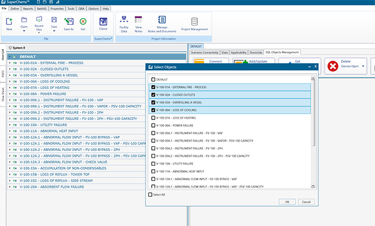Open the Define ribbon tab
Image resolution: width=375 pixels, height=226 pixels.
pyautogui.click(x=15, y=9)
